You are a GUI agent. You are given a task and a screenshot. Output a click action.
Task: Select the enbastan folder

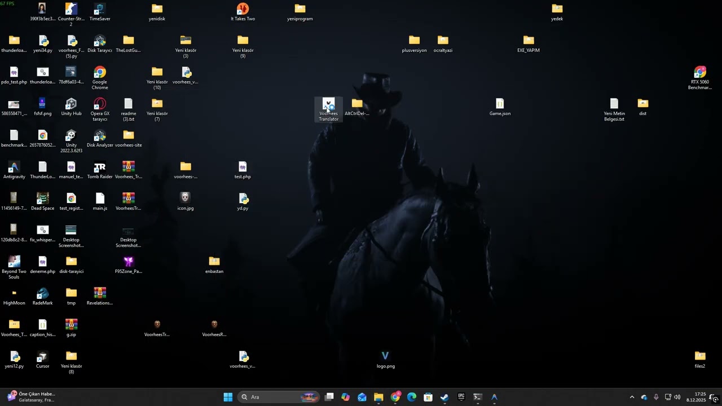(214, 265)
